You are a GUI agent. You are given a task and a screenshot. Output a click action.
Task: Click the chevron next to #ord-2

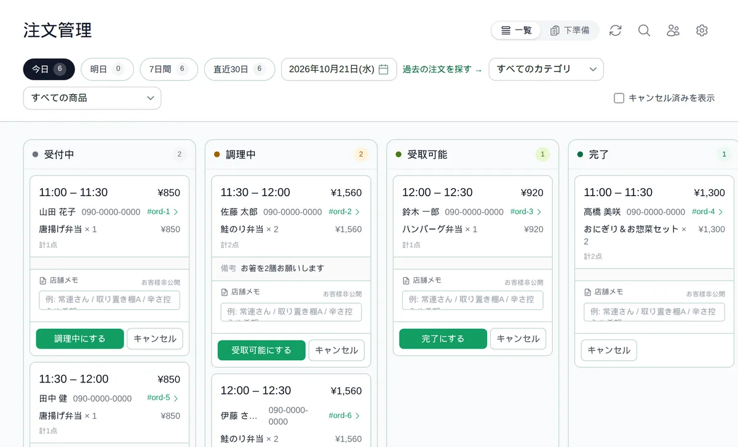point(358,212)
